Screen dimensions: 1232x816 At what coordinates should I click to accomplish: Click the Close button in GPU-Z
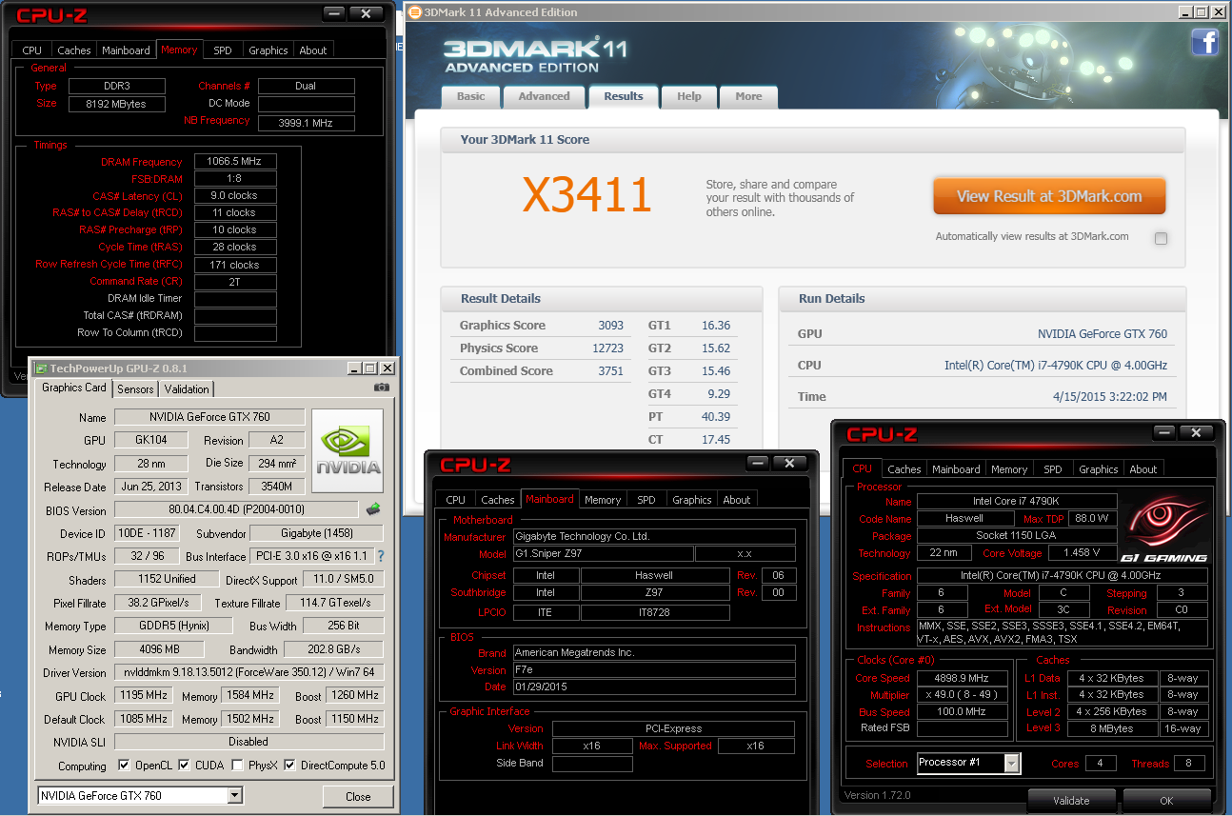358,796
